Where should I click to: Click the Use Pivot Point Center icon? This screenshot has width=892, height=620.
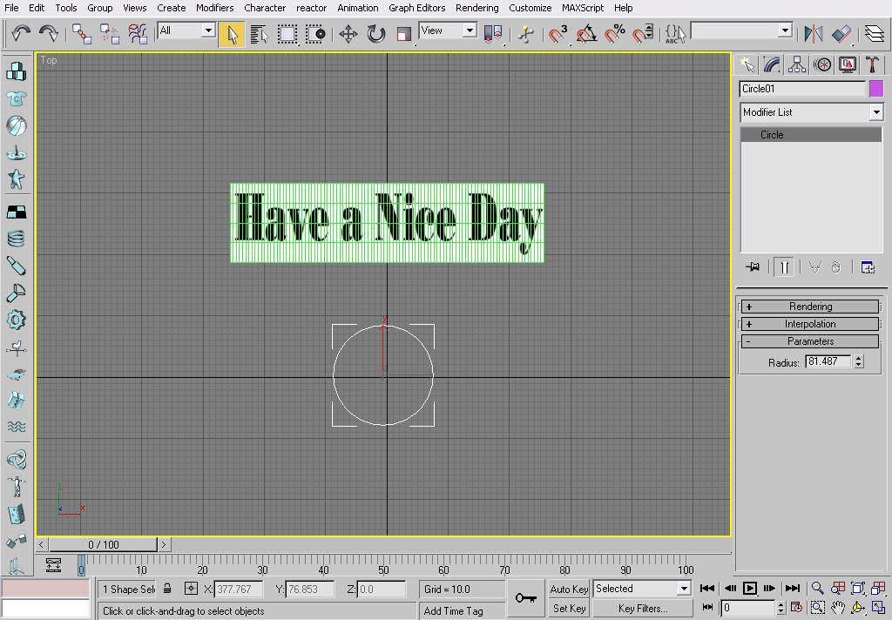coord(493,34)
